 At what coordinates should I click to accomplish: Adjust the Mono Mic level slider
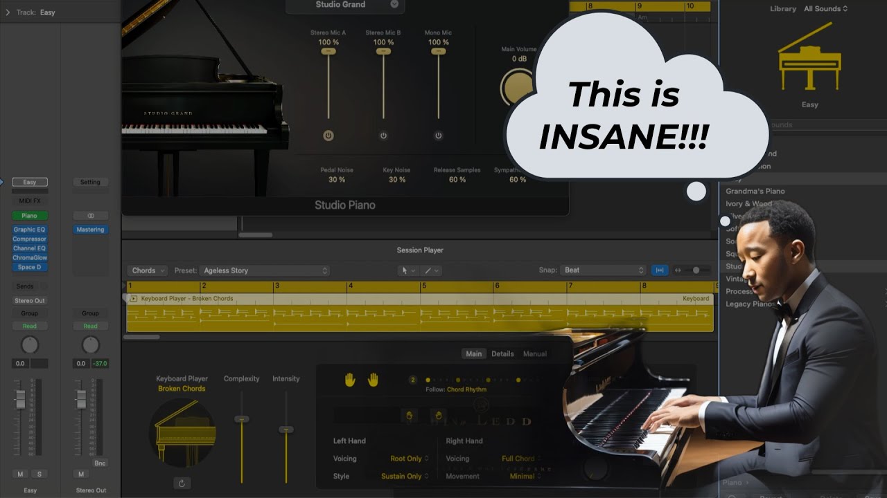(438, 51)
